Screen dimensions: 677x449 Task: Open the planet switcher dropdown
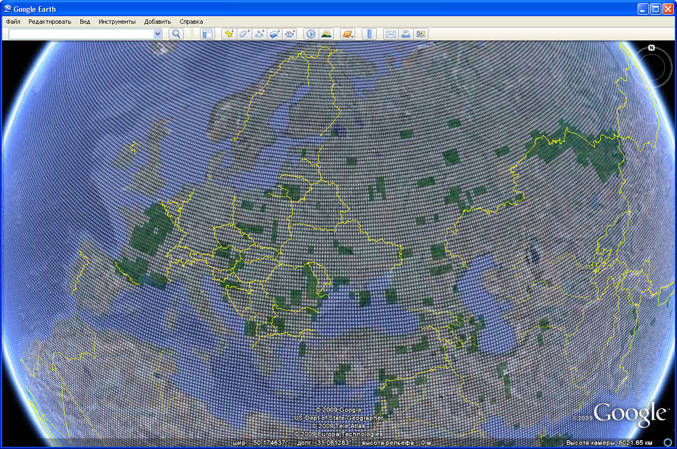pyautogui.click(x=348, y=34)
